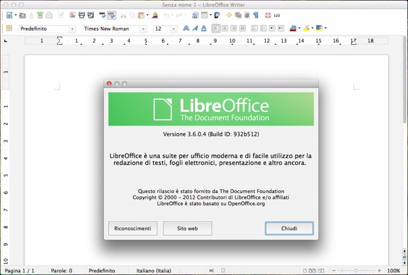Image resolution: width=408 pixels, height=275 pixels.
Task: Select Align Left paragraph icon
Action: [216, 28]
